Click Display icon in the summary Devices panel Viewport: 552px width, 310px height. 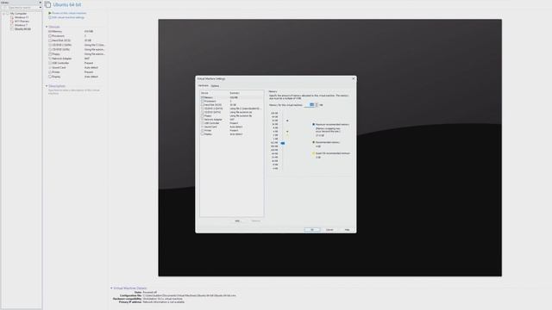(x=50, y=77)
